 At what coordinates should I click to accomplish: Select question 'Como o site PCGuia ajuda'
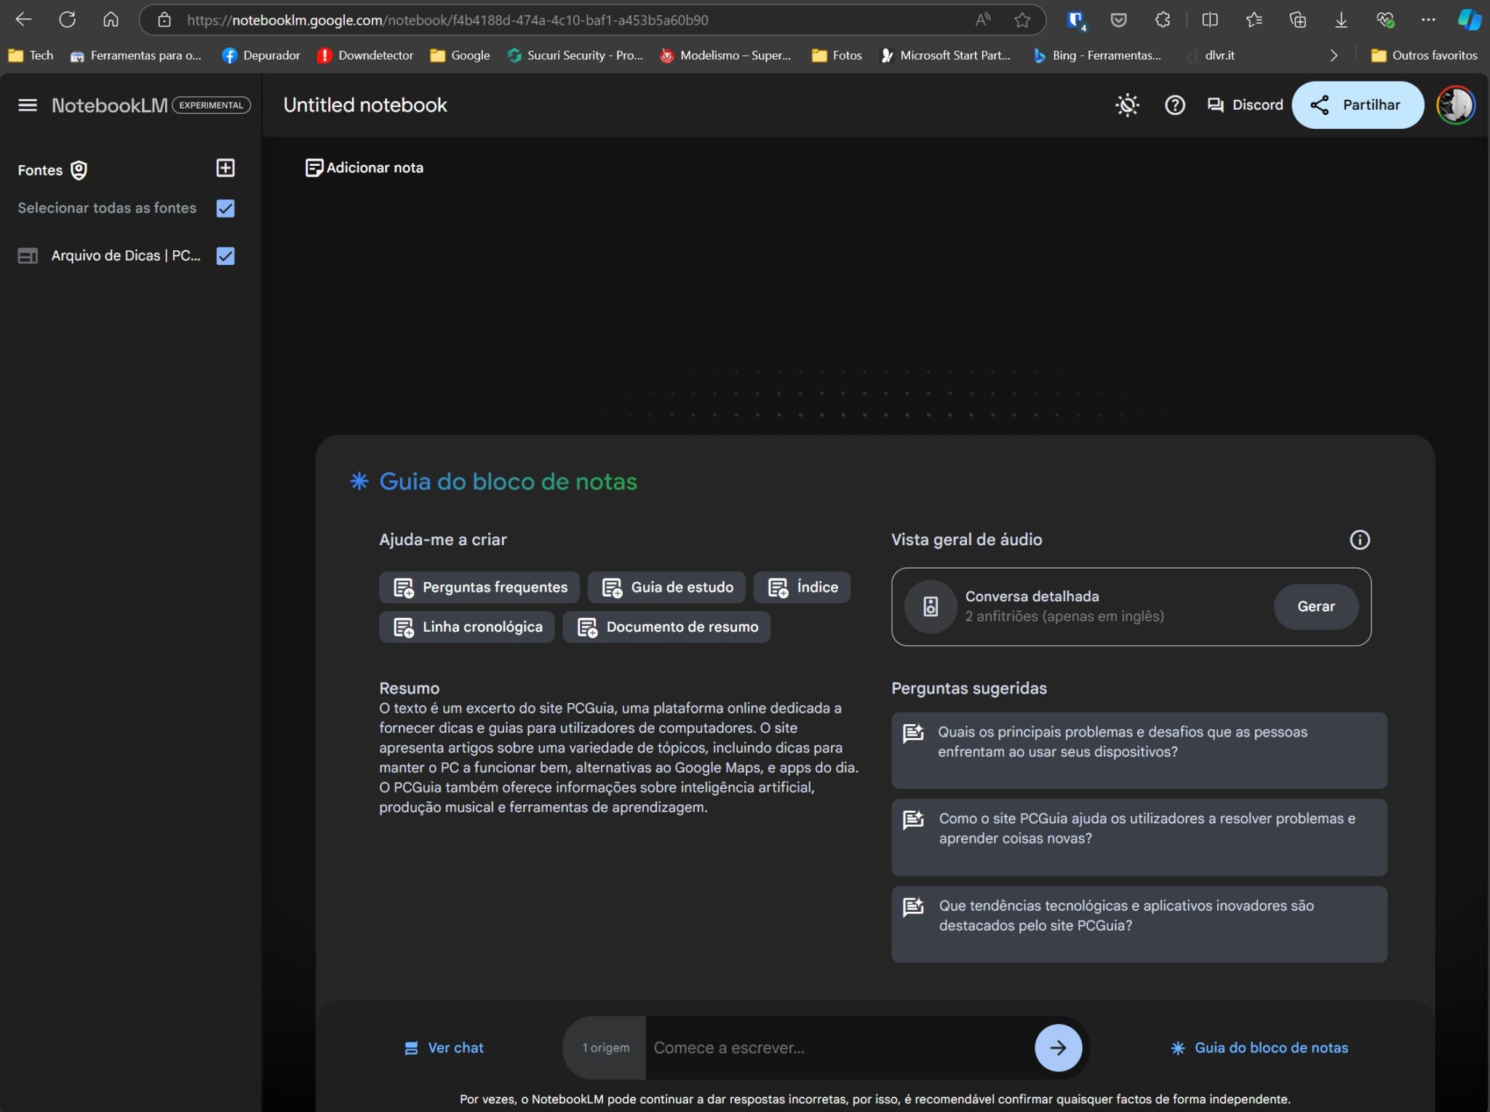point(1139,837)
